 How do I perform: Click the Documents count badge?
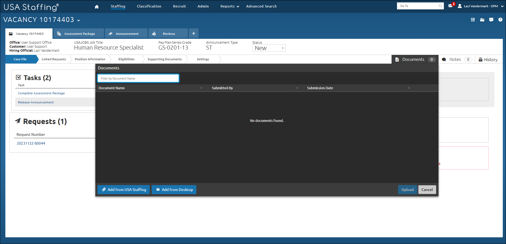tap(432, 59)
